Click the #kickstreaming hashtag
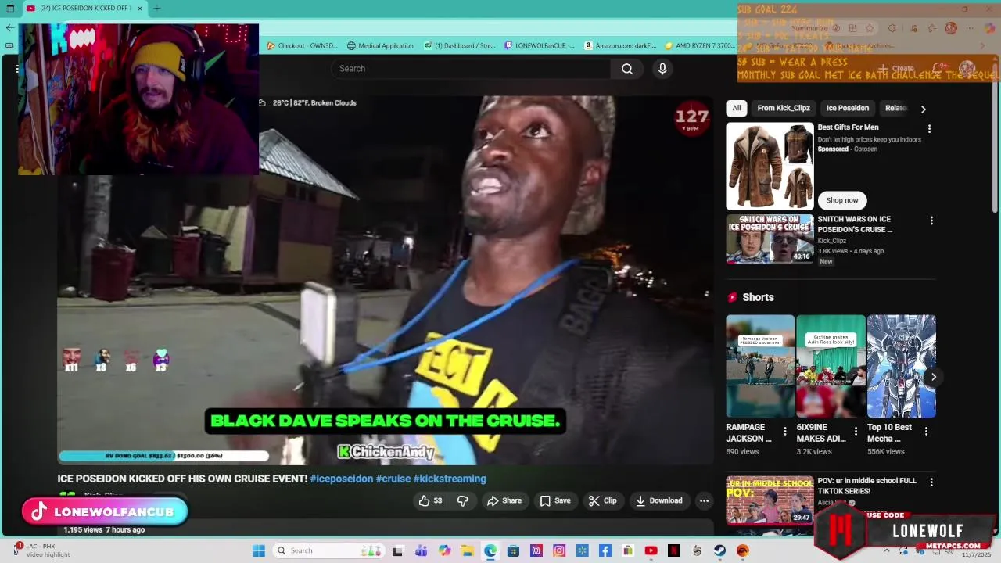 click(450, 479)
